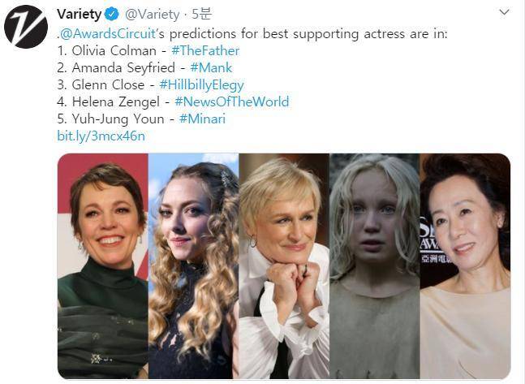Open Glenn Close photo in white blouse

(284, 266)
